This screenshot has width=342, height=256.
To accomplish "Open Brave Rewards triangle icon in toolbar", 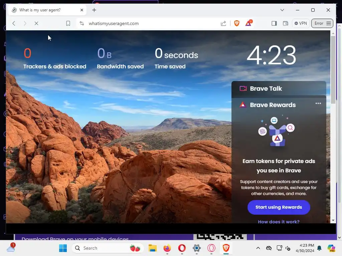I will [x=248, y=23].
